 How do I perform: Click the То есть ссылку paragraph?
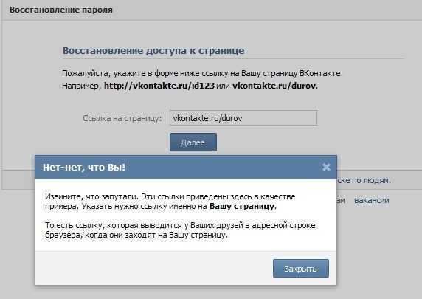pos(180,230)
